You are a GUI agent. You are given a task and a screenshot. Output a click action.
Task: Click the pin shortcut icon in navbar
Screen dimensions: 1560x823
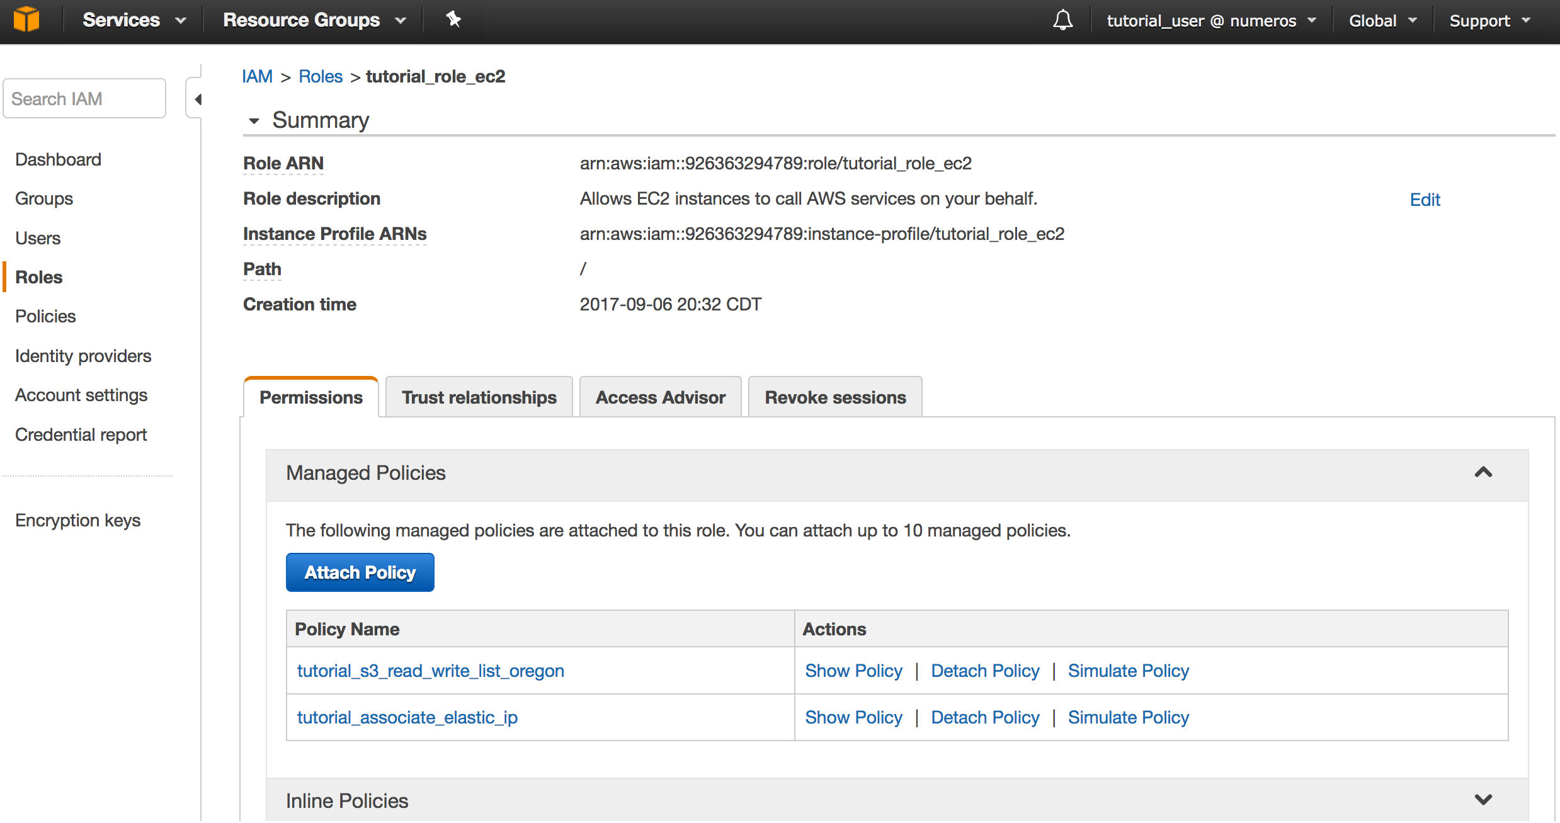pos(453,20)
